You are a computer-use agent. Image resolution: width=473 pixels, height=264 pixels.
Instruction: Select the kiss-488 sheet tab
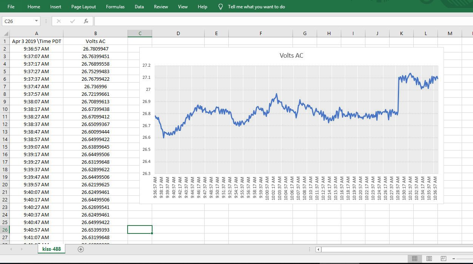(52, 249)
